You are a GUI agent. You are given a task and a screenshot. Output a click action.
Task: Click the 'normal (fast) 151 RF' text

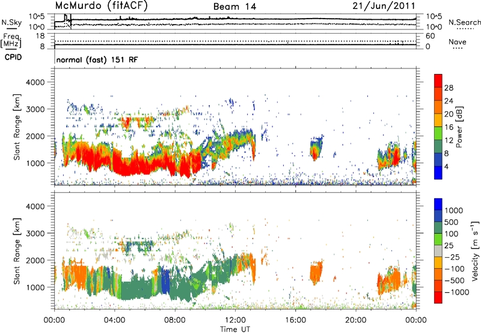[97, 60]
